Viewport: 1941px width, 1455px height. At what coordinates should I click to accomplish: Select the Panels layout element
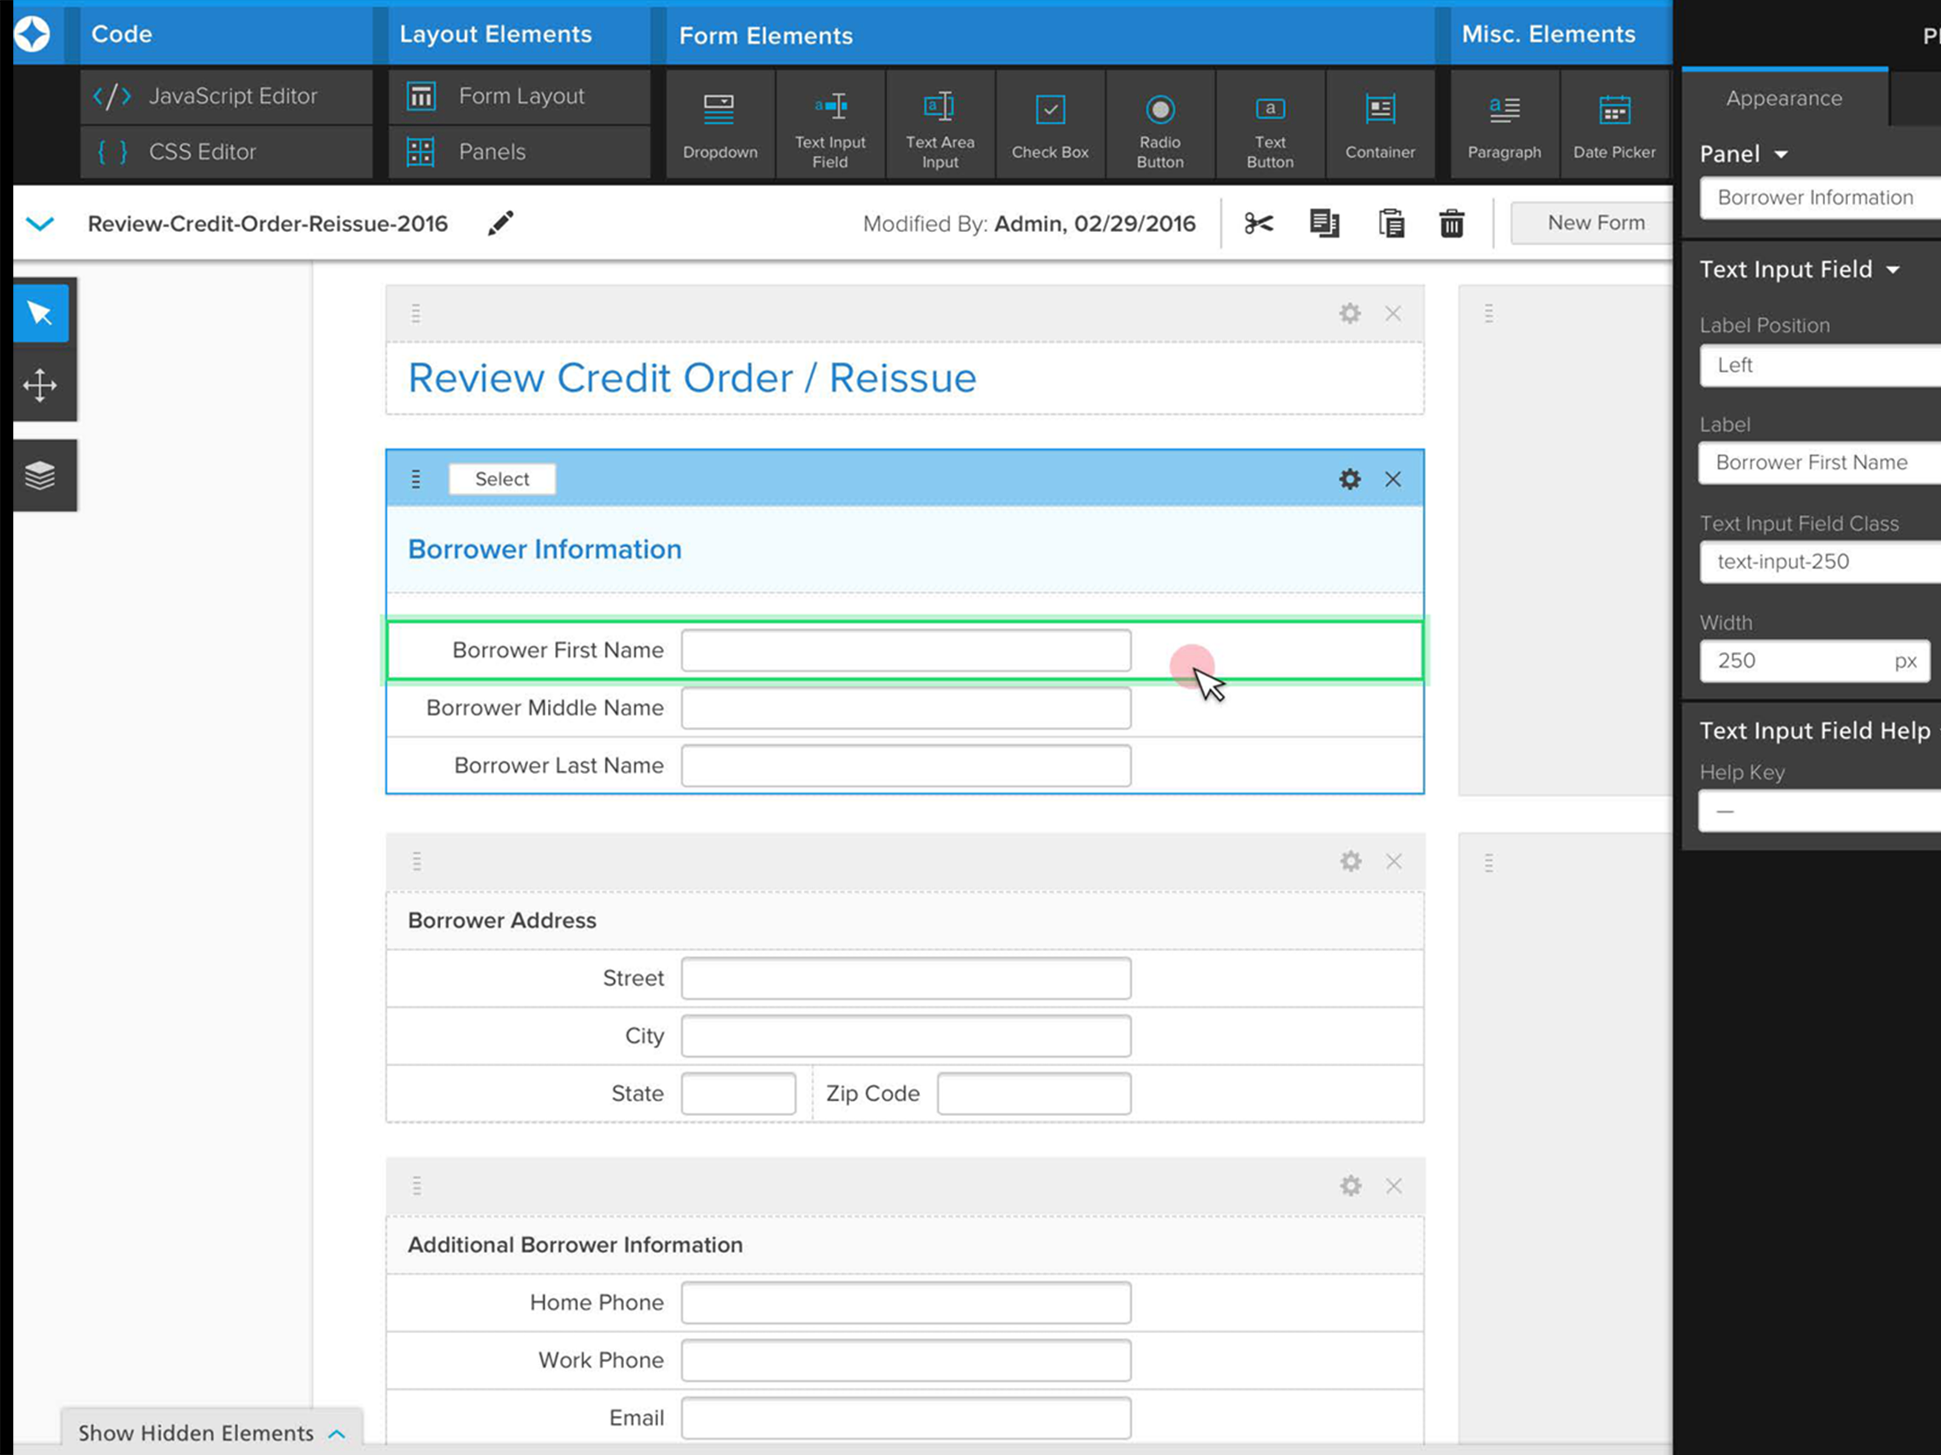tap(519, 152)
